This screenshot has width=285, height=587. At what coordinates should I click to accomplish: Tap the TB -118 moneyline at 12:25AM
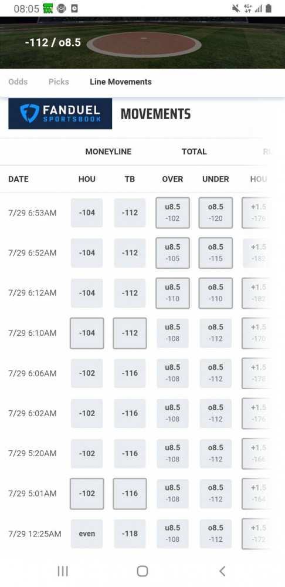click(x=130, y=534)
